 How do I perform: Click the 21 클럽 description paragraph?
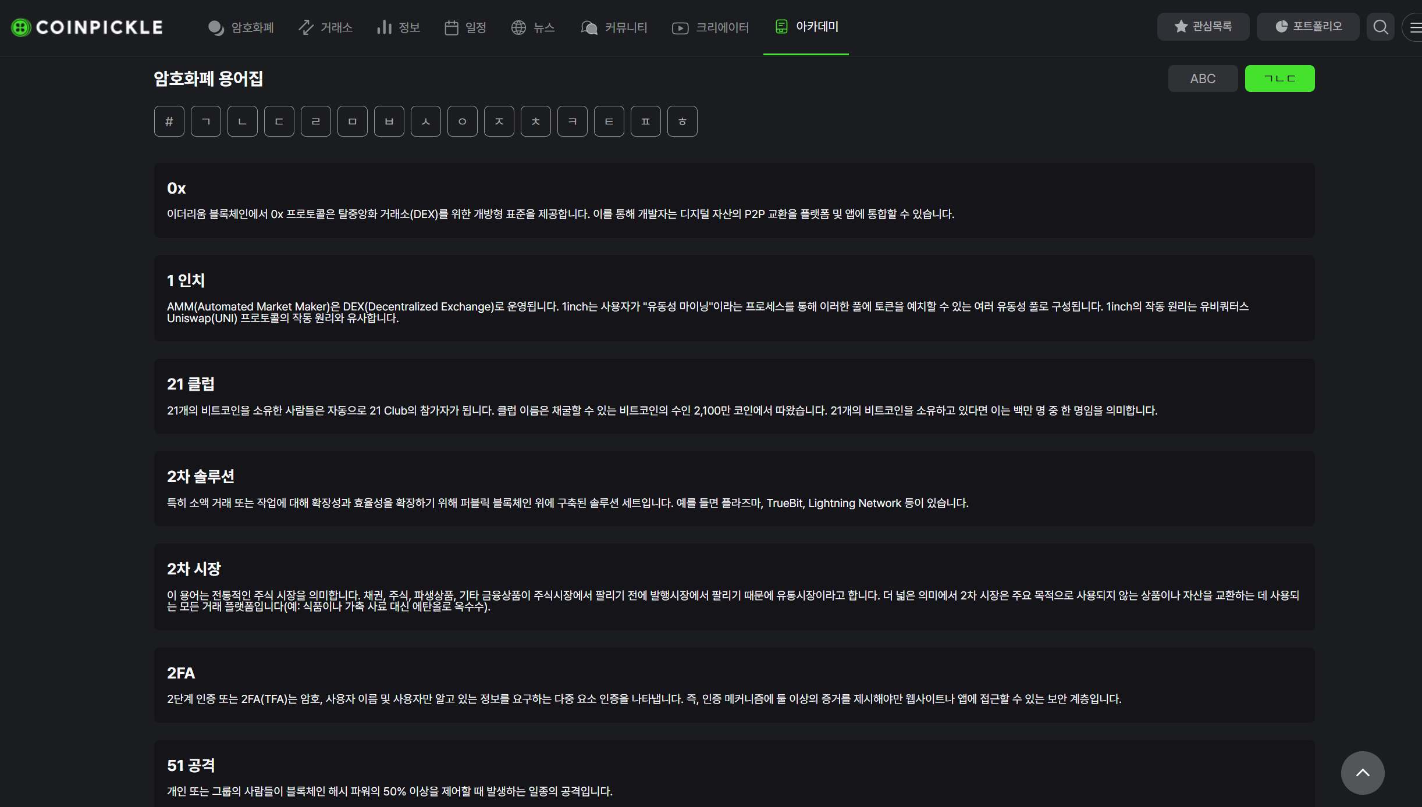662,410
